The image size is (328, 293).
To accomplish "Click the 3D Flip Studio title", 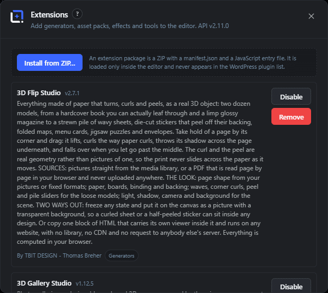I will pyautogui.click(x=39, y=93).
